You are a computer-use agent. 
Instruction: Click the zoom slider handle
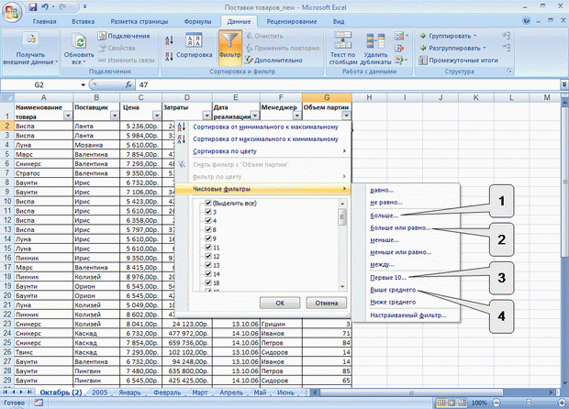point(529,403)
